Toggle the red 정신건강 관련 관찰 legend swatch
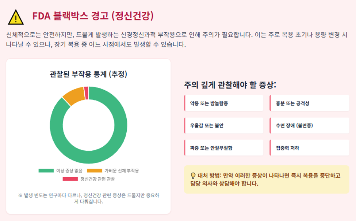Image resolution: width=356 pixels, height=221 pixels. click(x=70, y=179)
